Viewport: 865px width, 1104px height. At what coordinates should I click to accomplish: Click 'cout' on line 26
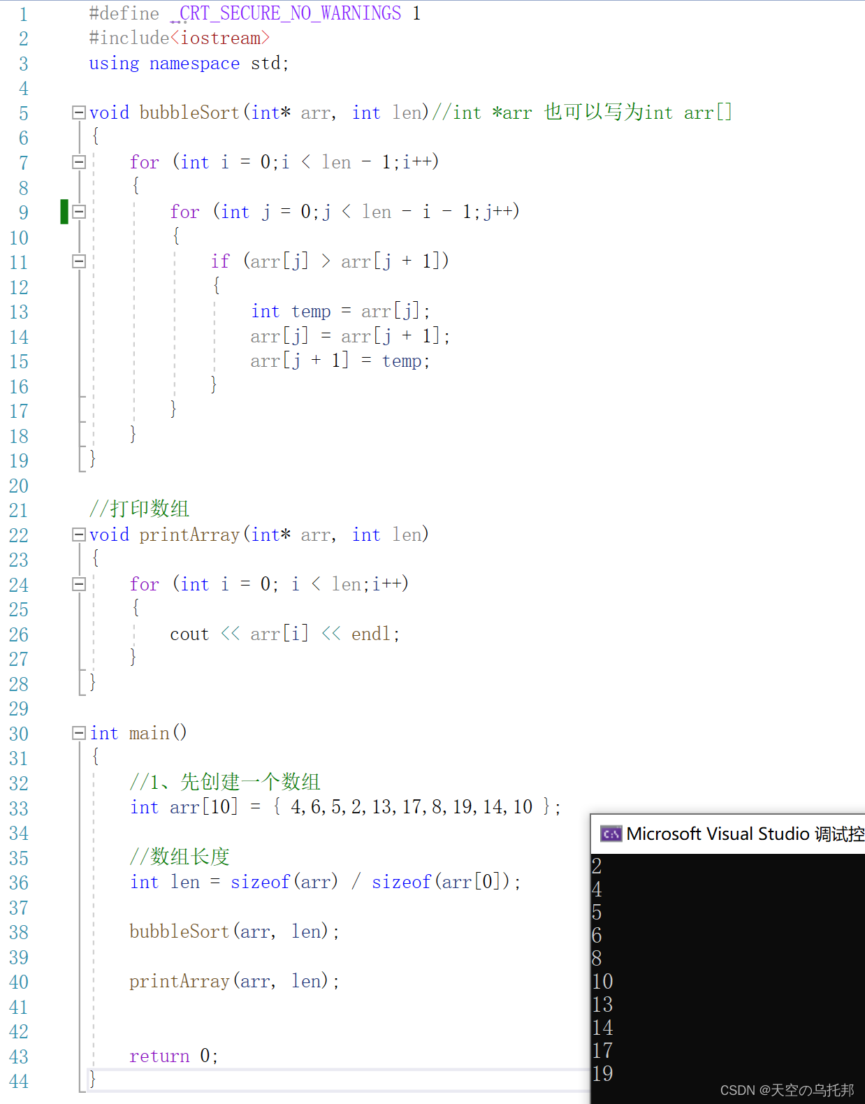click(x=189, y=634)
